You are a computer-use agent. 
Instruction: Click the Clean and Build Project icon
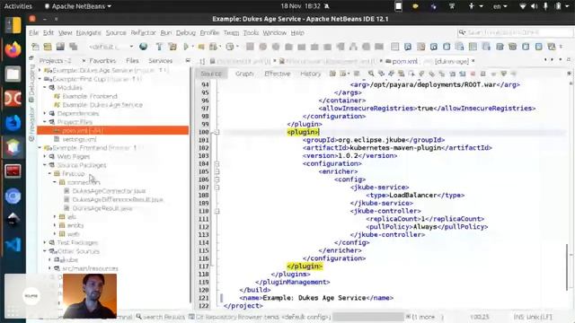(x=172, y=47)
